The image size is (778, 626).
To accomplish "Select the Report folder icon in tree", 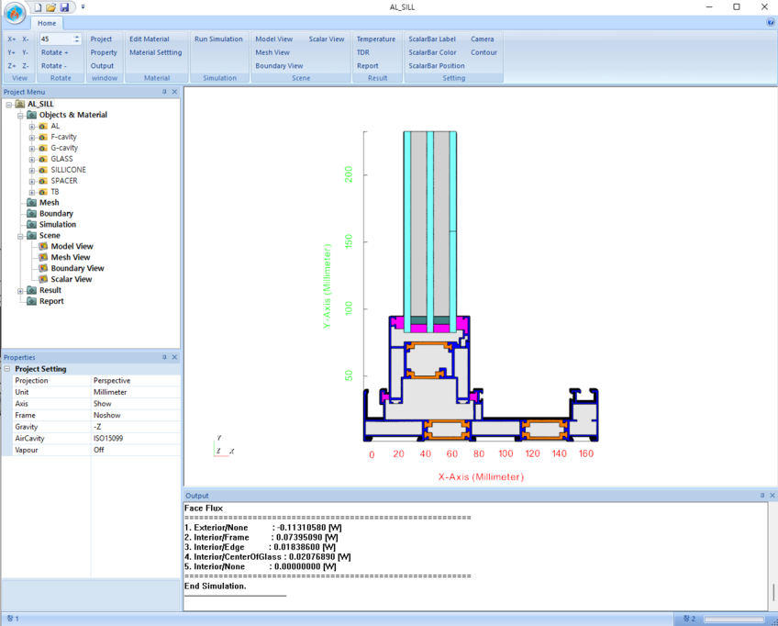I will click(x=32, y=301).
